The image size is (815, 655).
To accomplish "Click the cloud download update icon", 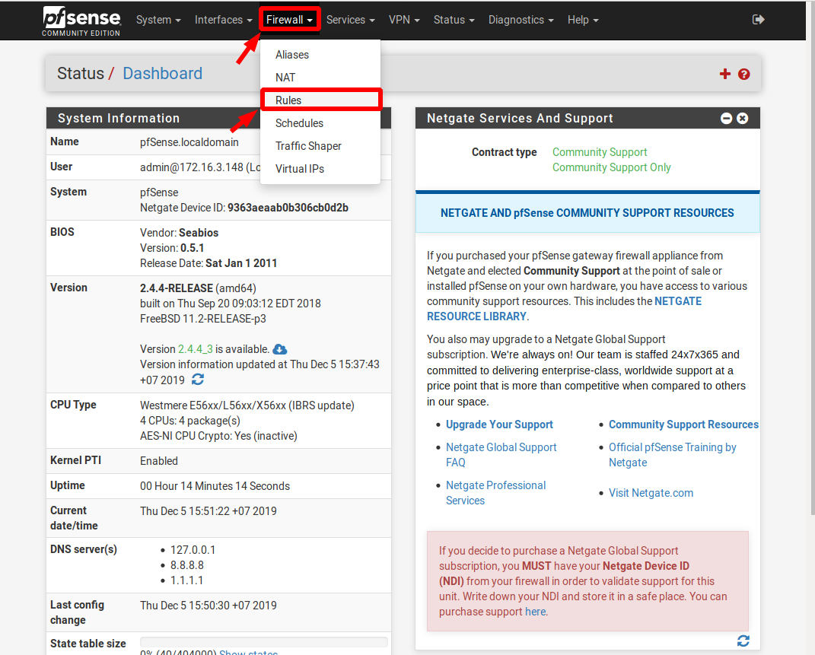I will click(279, 349).
